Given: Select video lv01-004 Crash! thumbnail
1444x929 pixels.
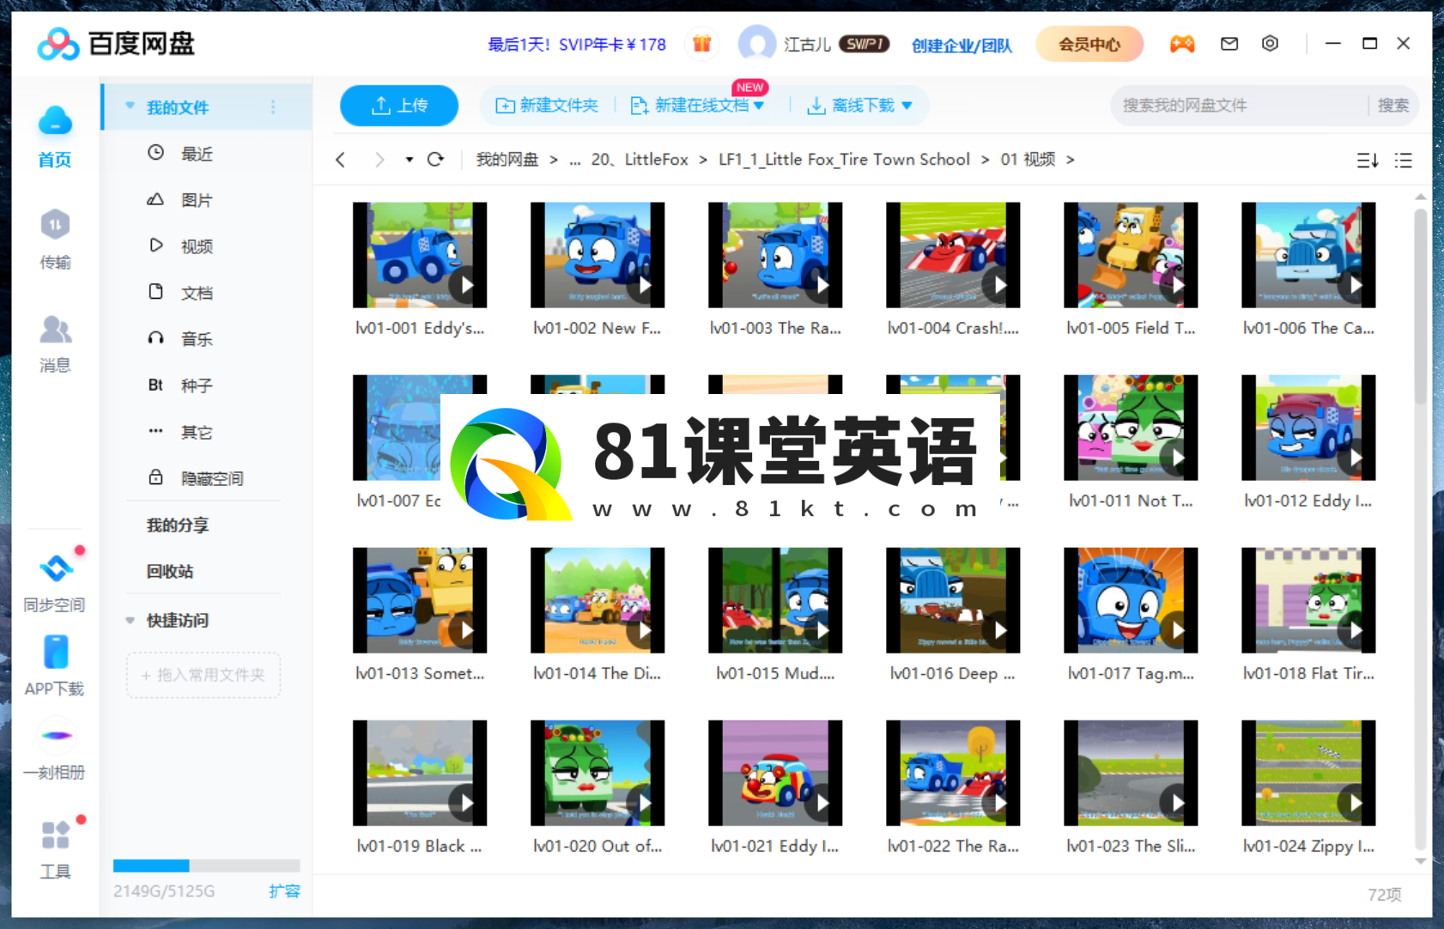Looking at the screenshot, I should point(953,255).
